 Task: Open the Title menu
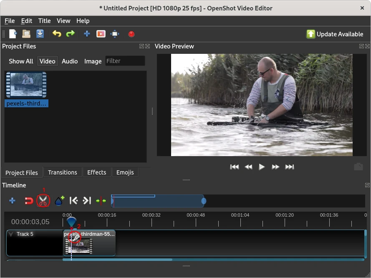coord(44,21)
